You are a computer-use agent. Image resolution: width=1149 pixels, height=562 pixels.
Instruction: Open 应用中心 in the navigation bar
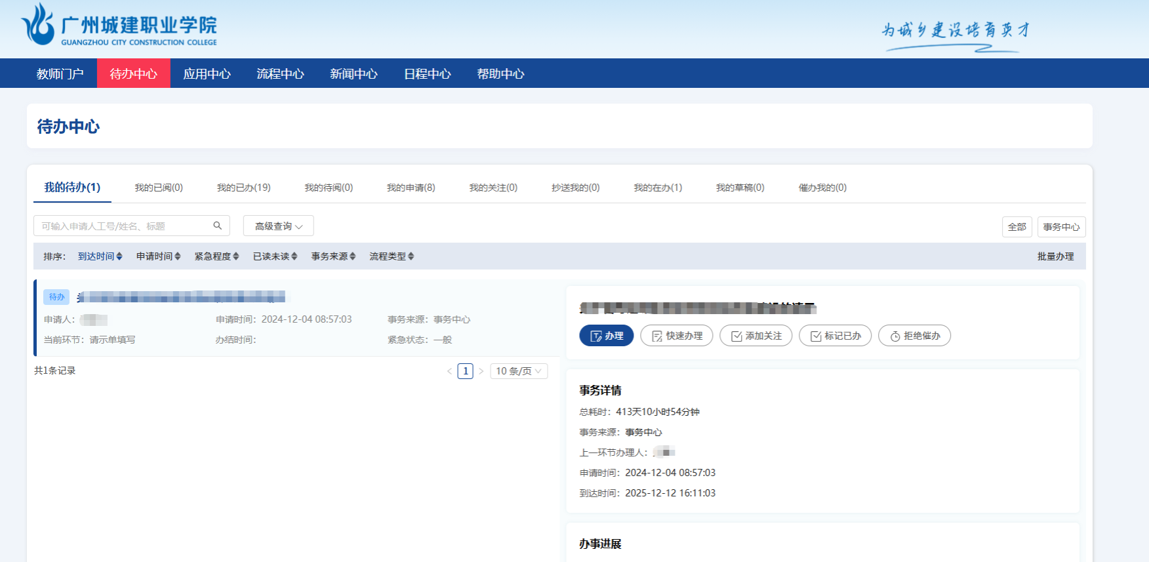tap(207, 73)
